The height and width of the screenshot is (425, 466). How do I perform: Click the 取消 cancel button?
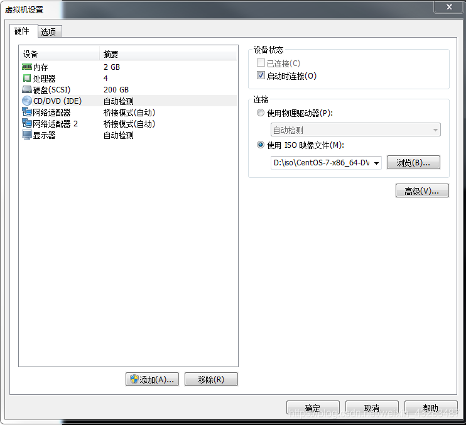tap(372, 408)
